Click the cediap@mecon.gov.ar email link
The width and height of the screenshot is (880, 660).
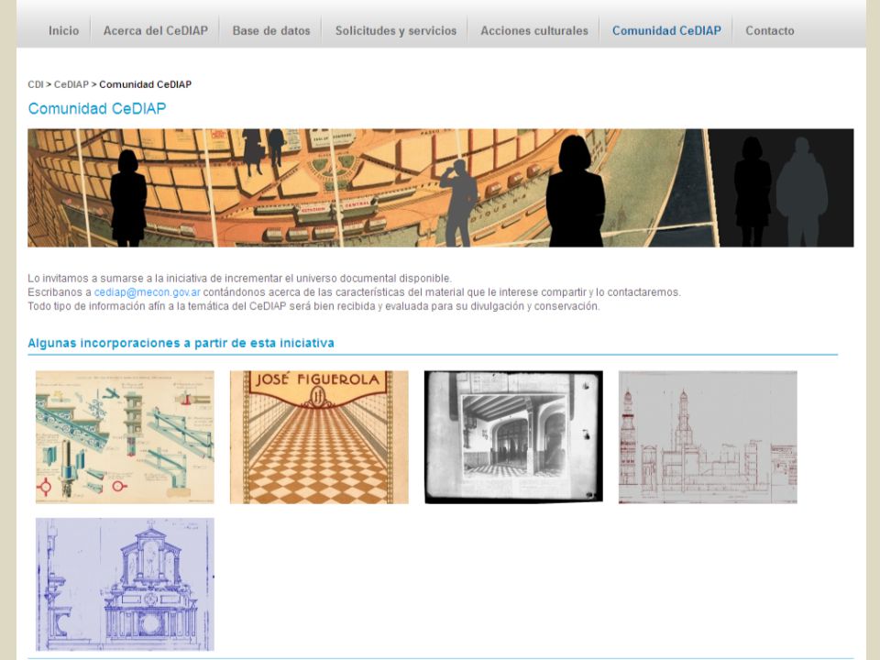[147, 292]
